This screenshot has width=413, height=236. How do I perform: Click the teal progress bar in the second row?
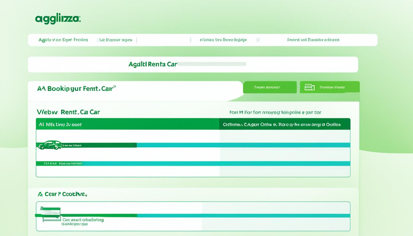(x=216, y=163)
